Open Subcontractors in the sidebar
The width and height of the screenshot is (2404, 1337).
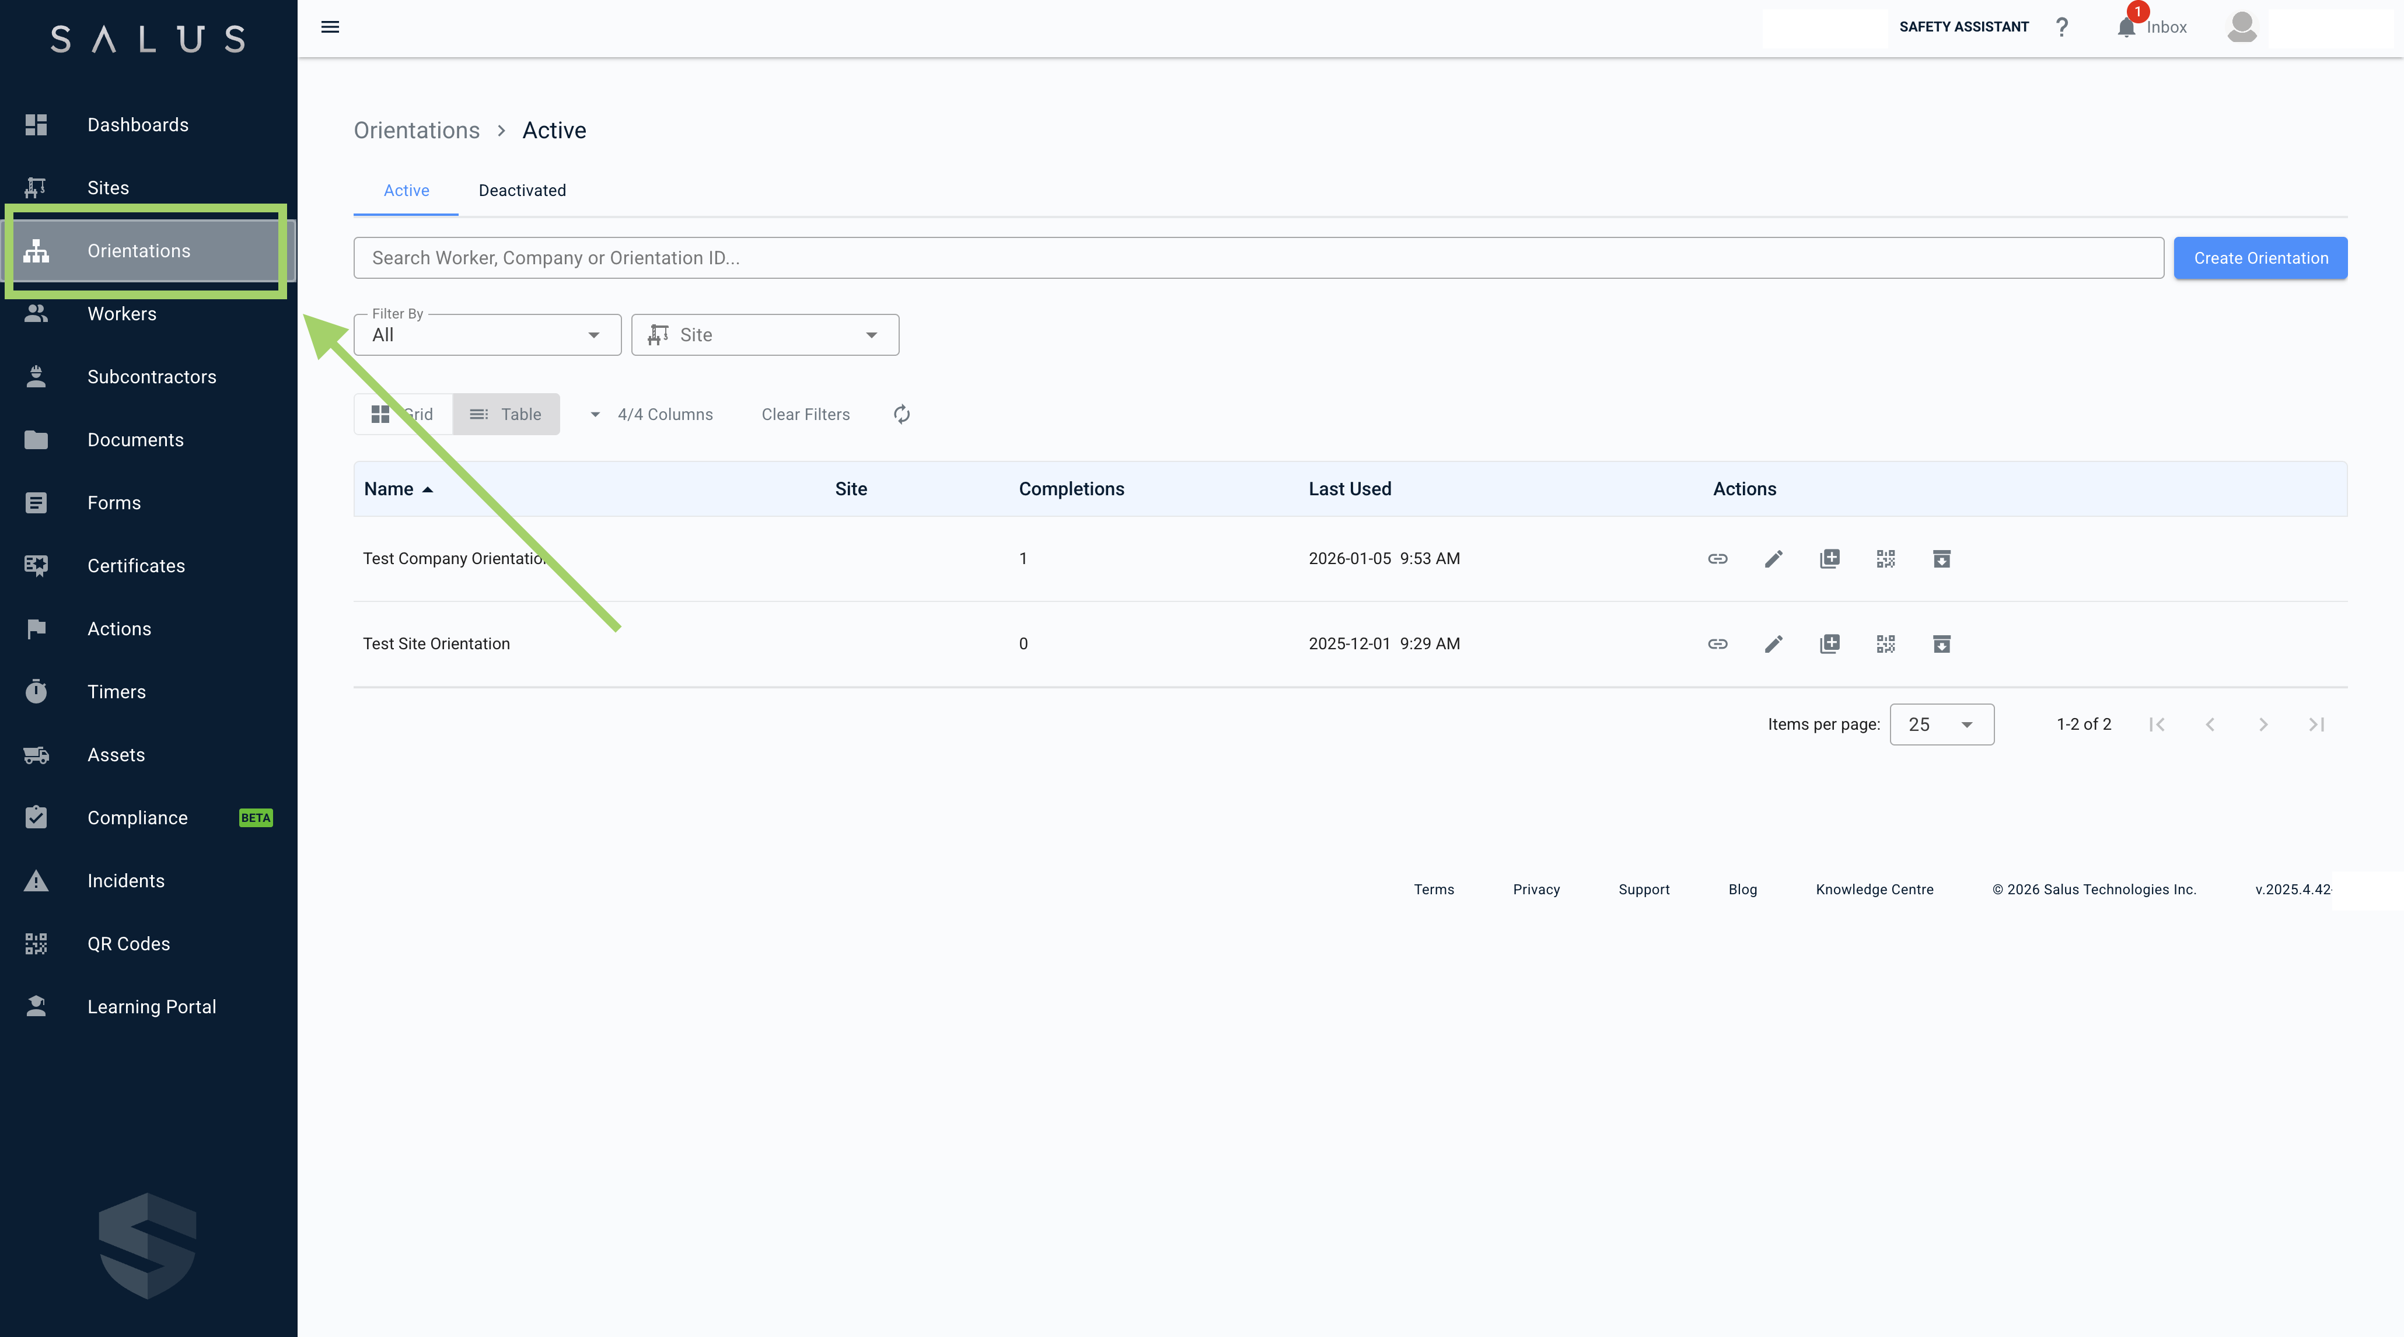coord(151,377)
